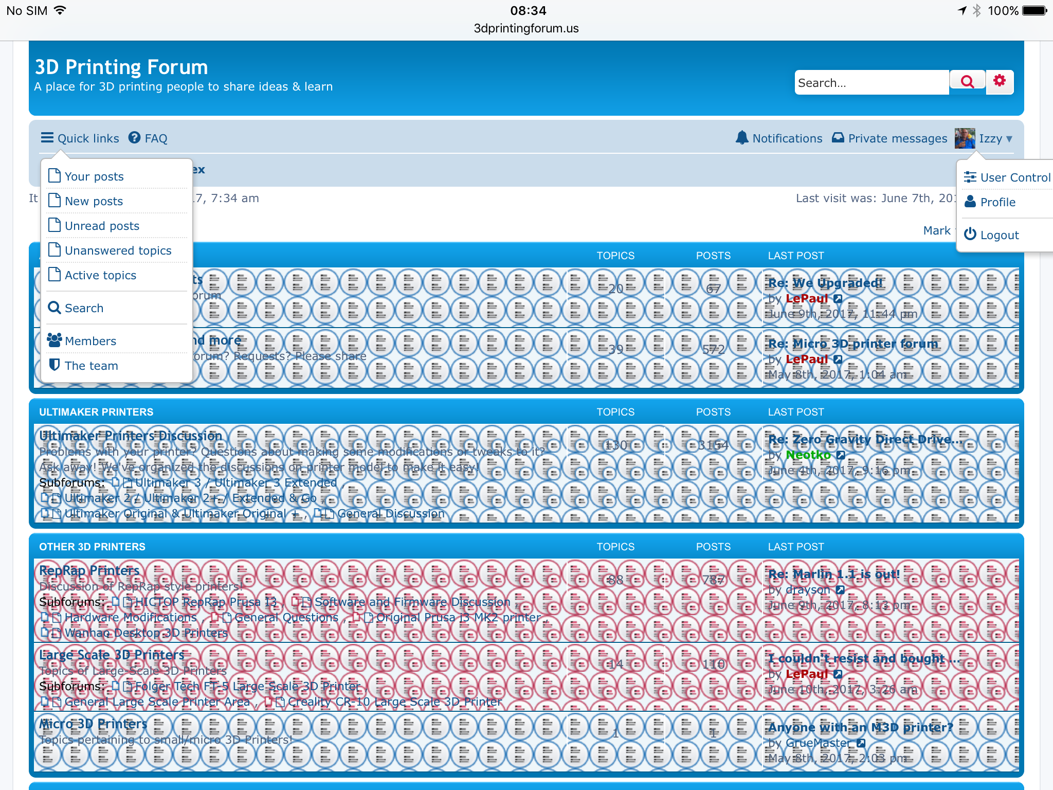Click the red search magnifier button

coord(967,82)
